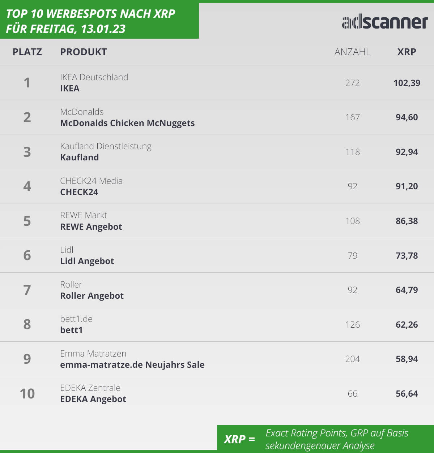Click McDonalds Chicken McNuggets product name
Image resolution: width=434 pixels, height=453 pixels.
point(127,123)
